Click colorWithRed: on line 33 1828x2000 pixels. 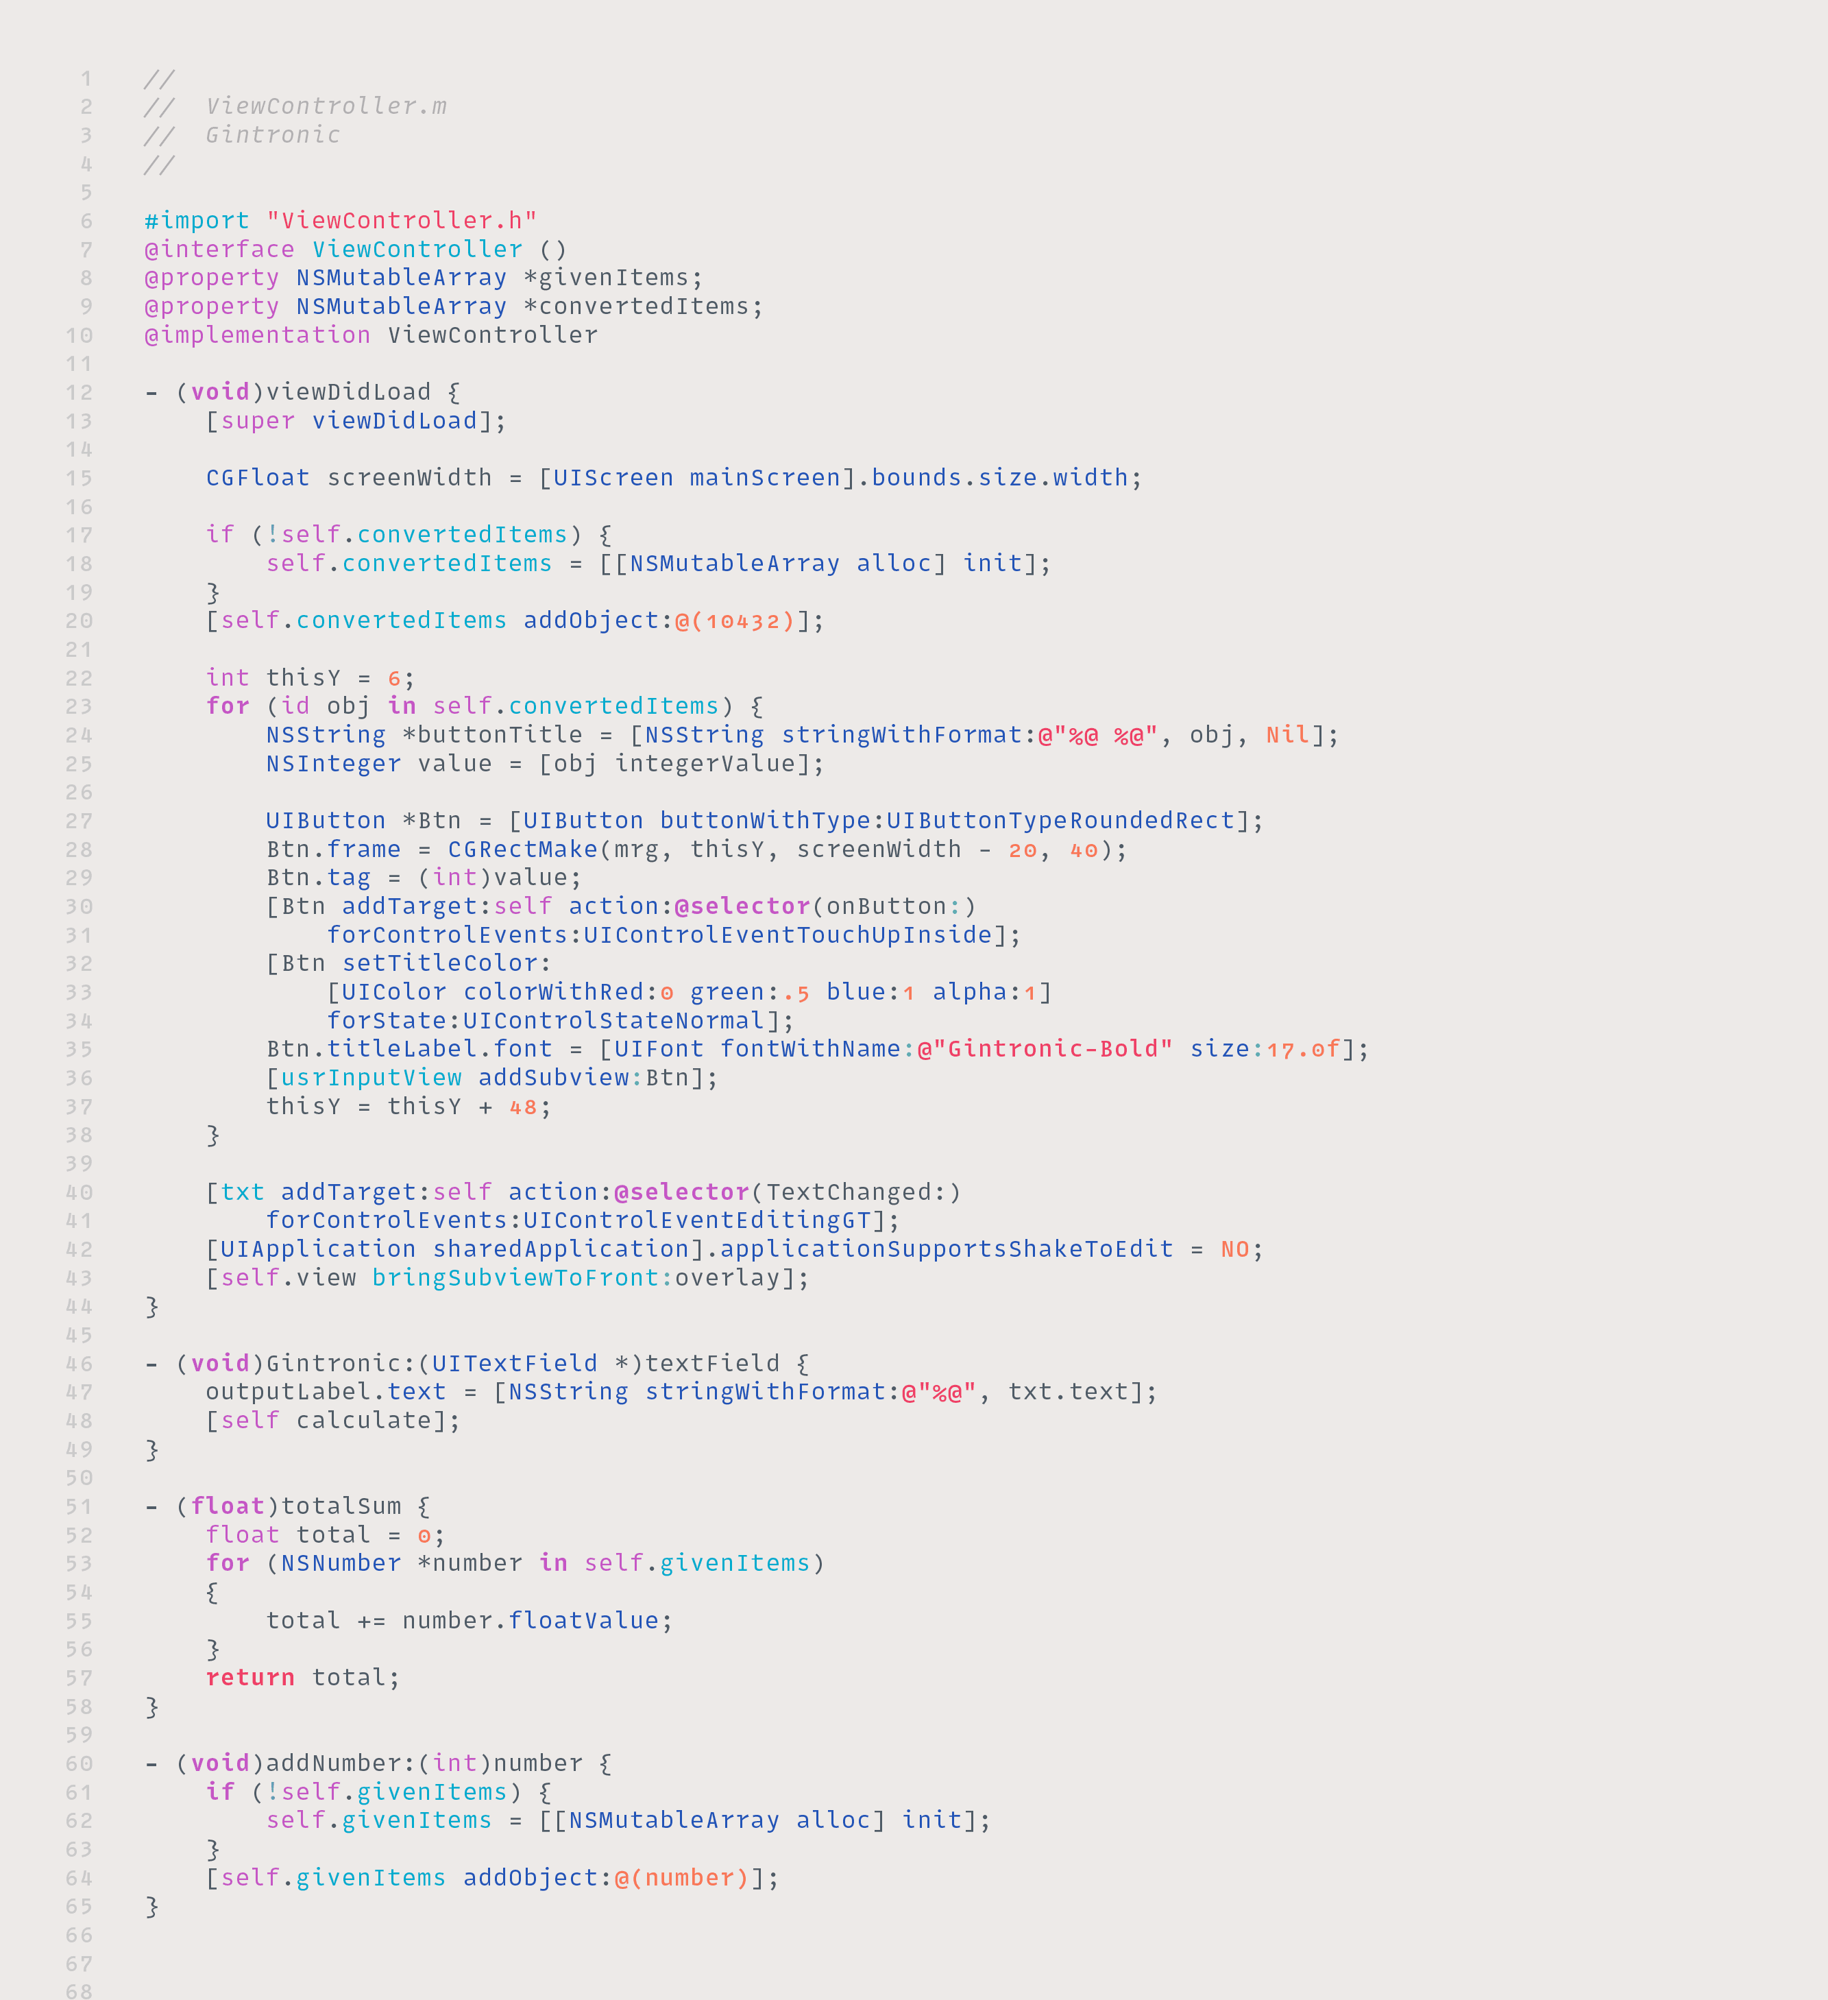[561, 992]
